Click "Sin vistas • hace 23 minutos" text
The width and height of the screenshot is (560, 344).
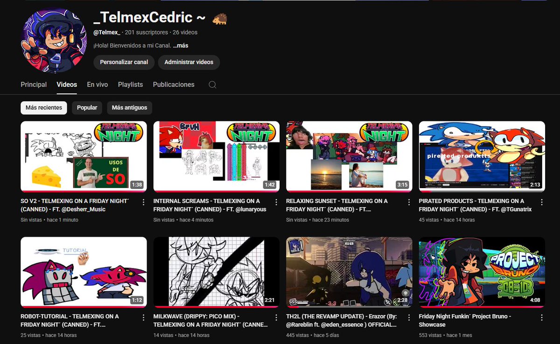(317, 220)
